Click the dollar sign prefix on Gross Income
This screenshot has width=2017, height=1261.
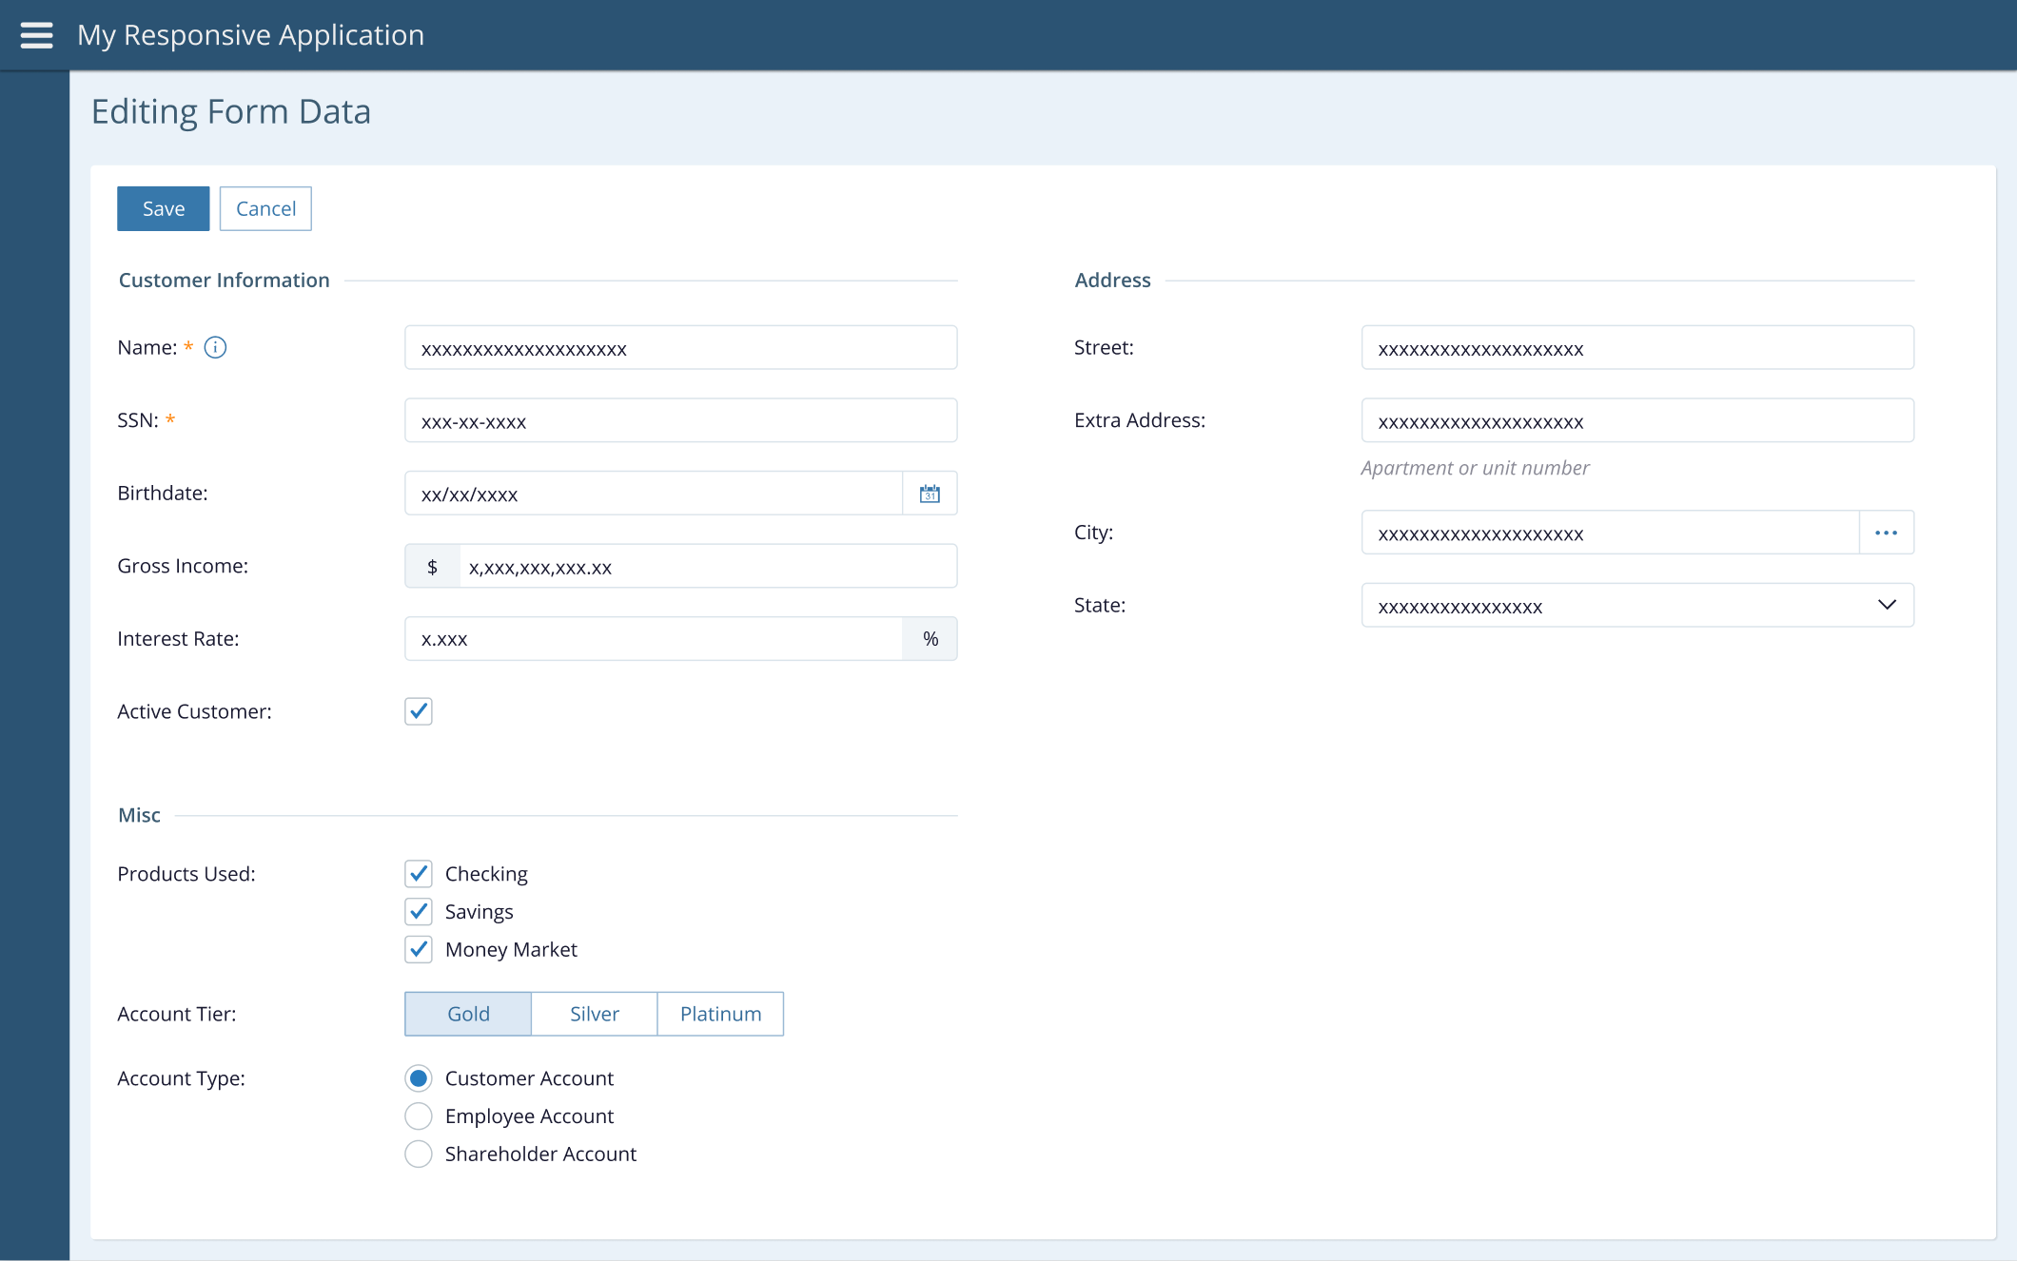coord(432,567)
